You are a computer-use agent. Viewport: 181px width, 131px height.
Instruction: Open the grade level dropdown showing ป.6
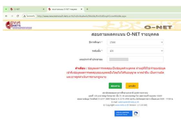point(135,51)
